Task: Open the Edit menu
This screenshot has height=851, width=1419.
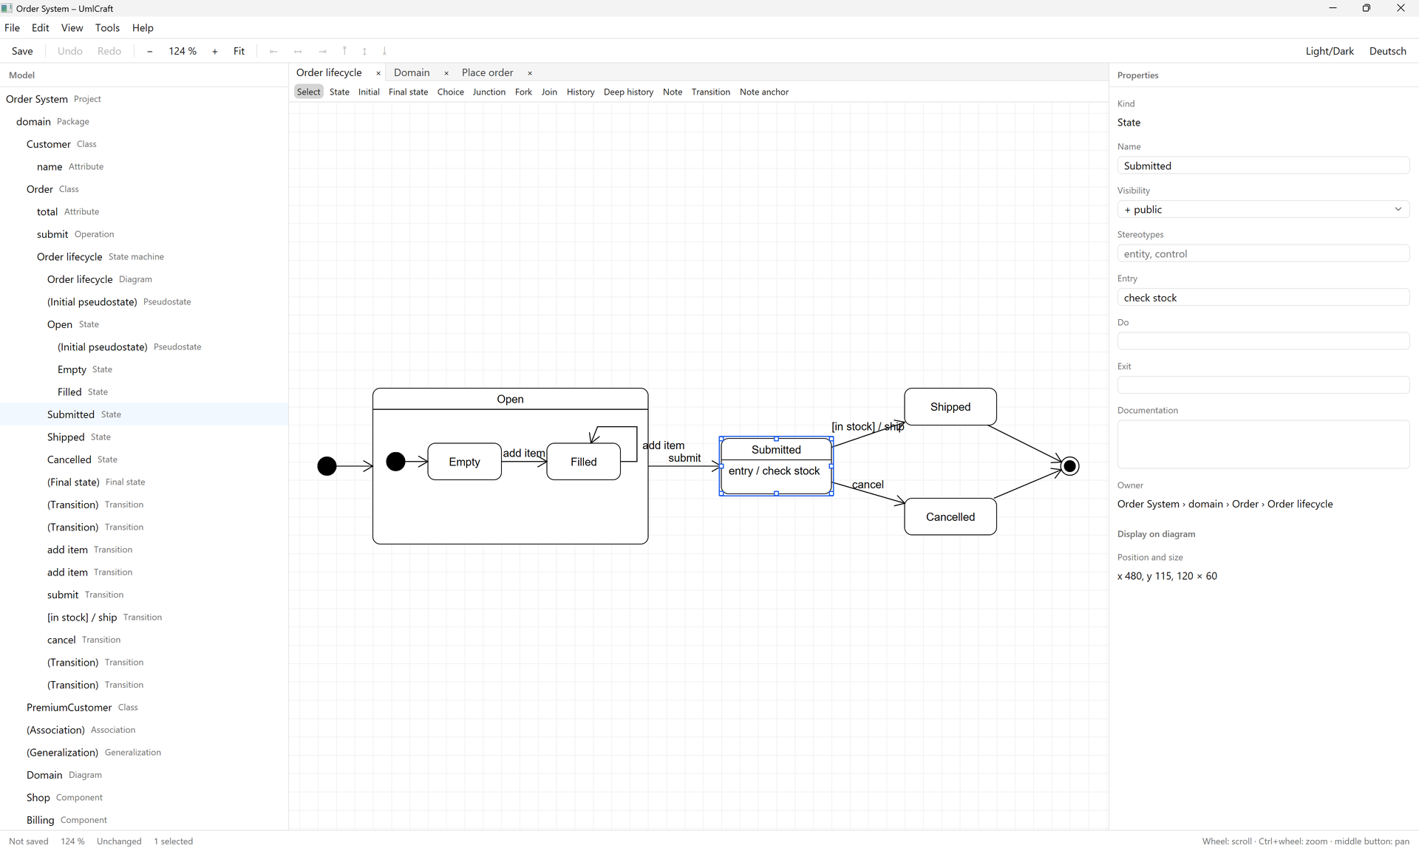Action: [41, 28]
